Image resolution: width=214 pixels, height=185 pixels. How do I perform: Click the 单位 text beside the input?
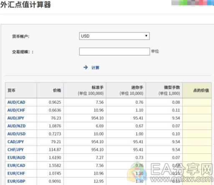click(x=155, y=51)
